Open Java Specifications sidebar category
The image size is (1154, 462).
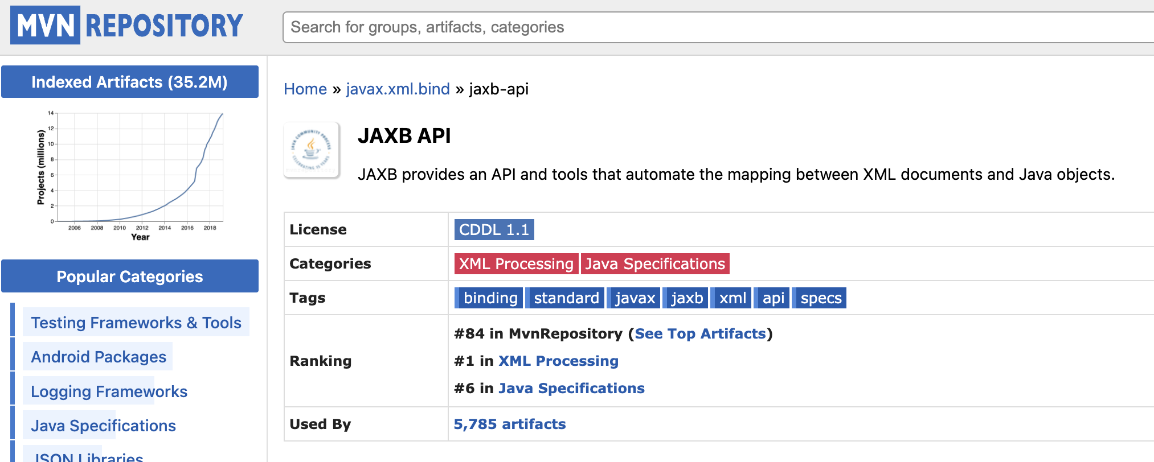pyautogui.click(x=103, y=426)
